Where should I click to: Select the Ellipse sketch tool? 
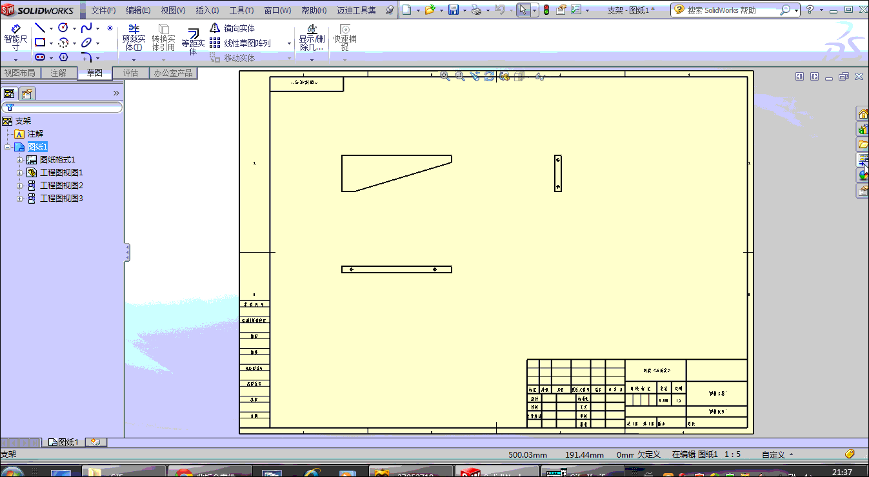[x=86, y=43]
